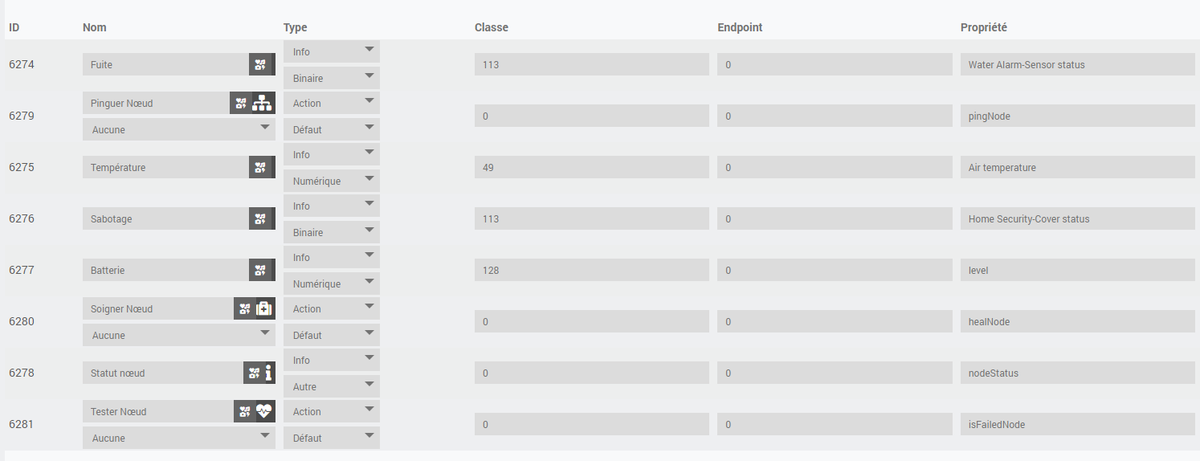The width and height of the screenshot is (1200, 461).
Task: Open icon chooser for Température command
Action: point(259,167)
